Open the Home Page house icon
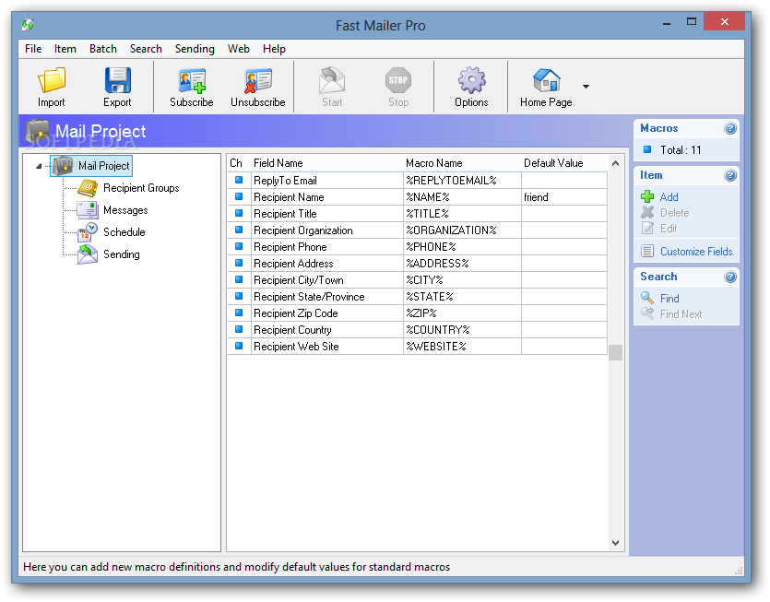Image resolution: width=770 pixels, height=602 pixels. (x=546, y=80)
